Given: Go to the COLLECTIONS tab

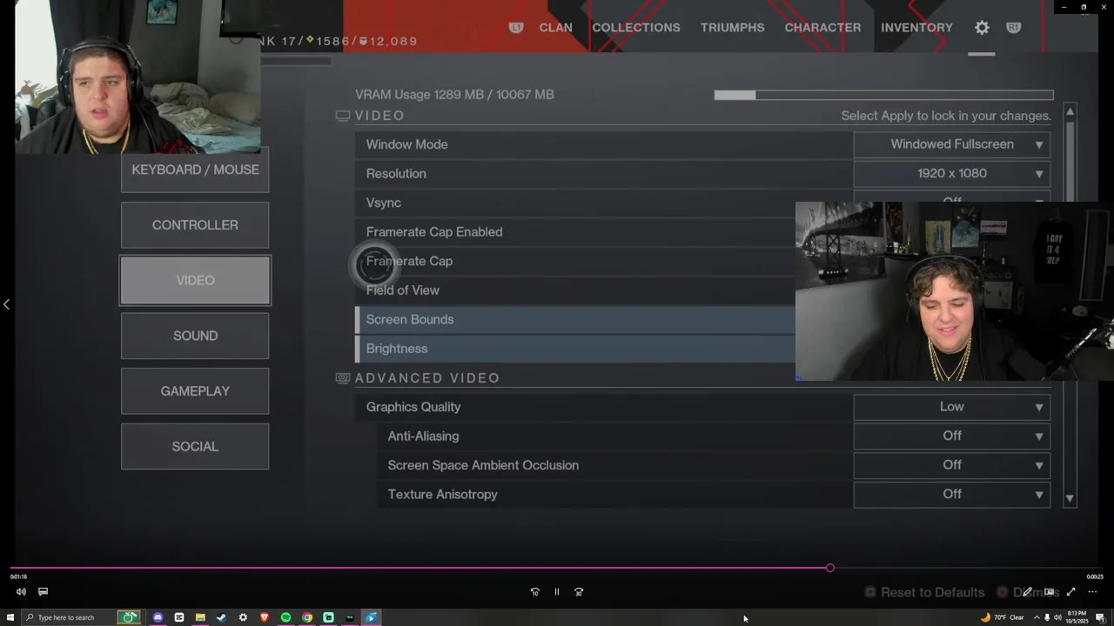Looking at the screenshot, I should [x=636, y=28].
